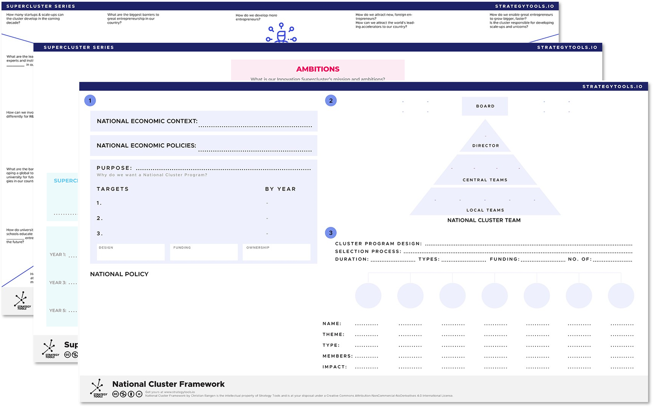Select the numbered circle 3 badge

(331, 233)
